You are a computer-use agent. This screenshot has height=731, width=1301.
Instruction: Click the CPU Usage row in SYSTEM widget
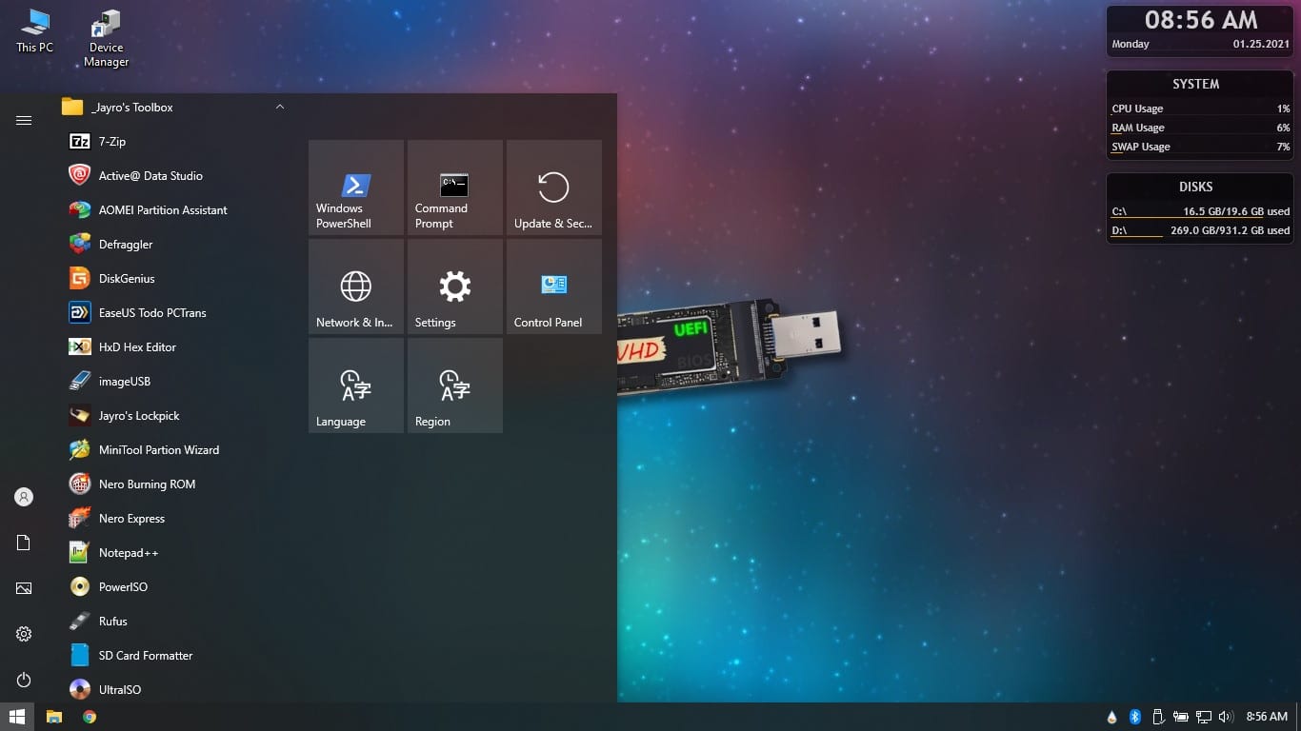point(1200,109)
